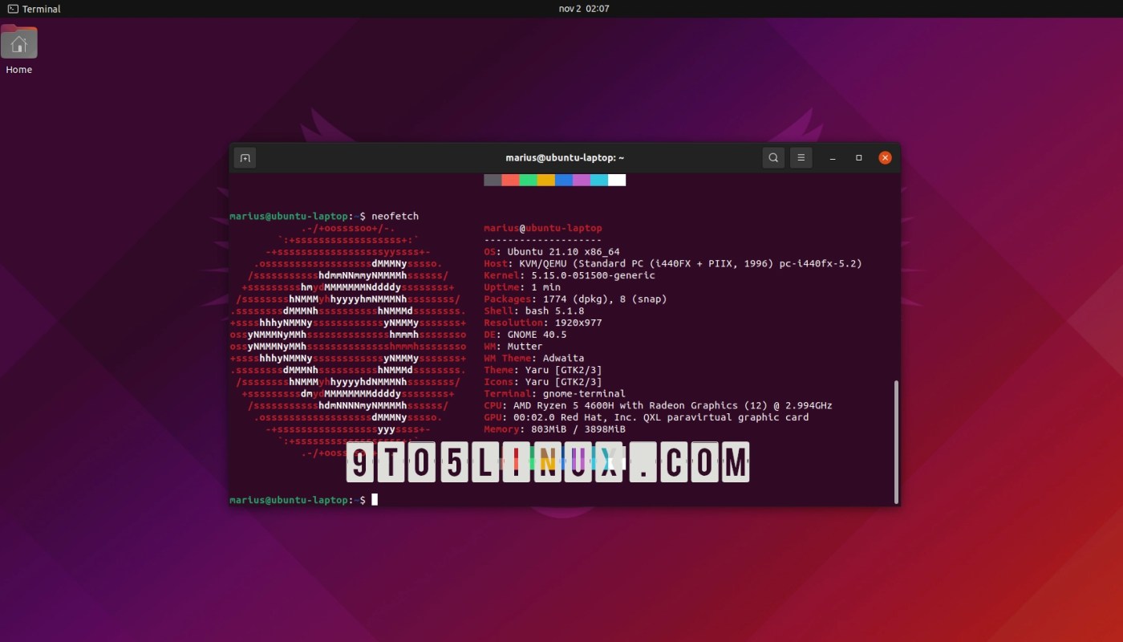Click the green color block
The height and width of the screenshot is (642, 1123).
[528, 180]
